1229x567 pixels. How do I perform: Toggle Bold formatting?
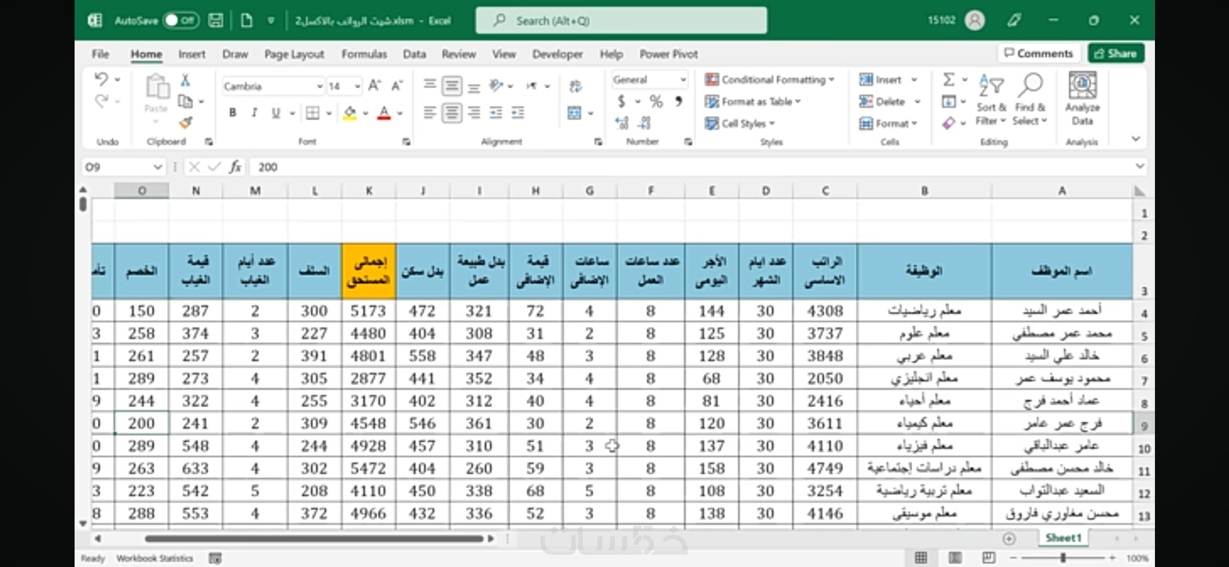point(233,113)
